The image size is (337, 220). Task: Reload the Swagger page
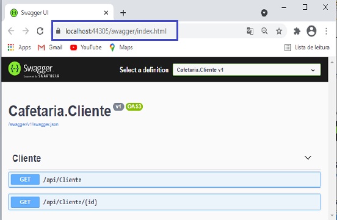[40, 31]
